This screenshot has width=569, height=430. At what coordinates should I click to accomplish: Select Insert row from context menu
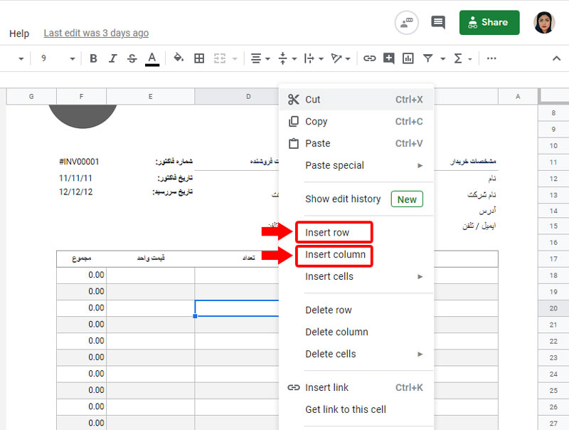click(327, 233)
